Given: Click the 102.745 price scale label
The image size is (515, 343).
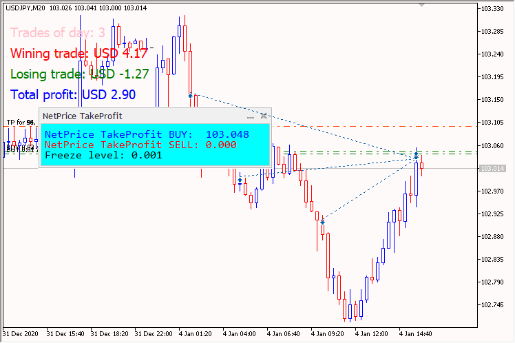Looking at the screenshot, I should (x=492, y=305).
